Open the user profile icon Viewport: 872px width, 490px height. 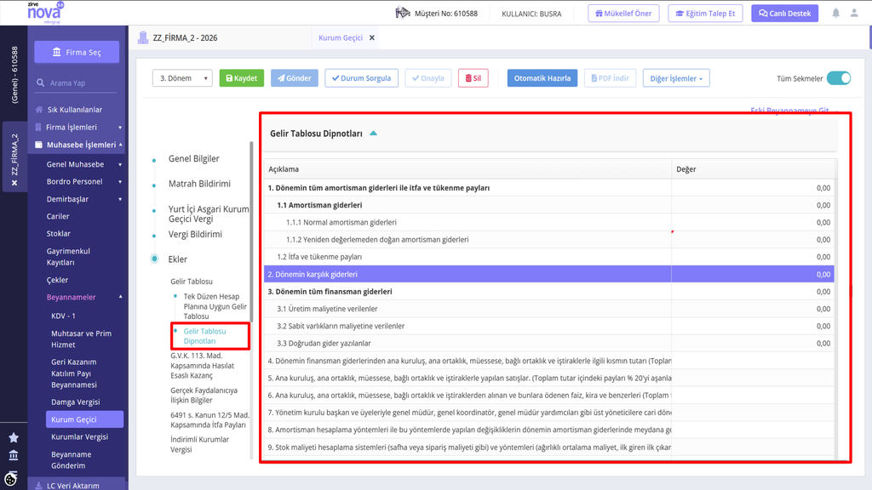[x=854, y=14]
